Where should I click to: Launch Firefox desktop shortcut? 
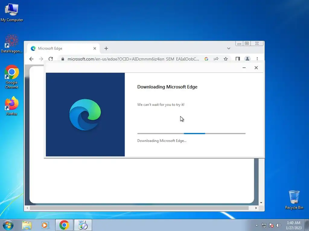pos(12,106)
